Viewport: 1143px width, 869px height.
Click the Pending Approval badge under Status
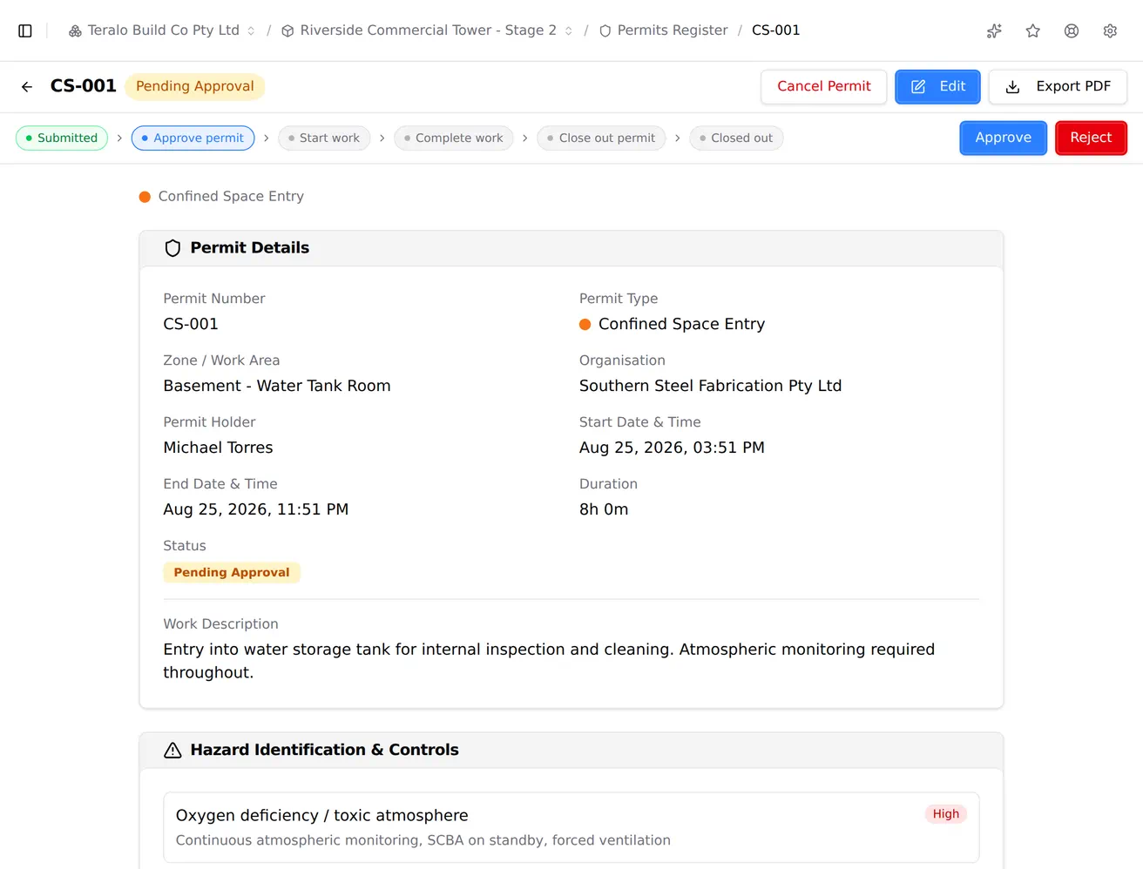pos(232,572)
